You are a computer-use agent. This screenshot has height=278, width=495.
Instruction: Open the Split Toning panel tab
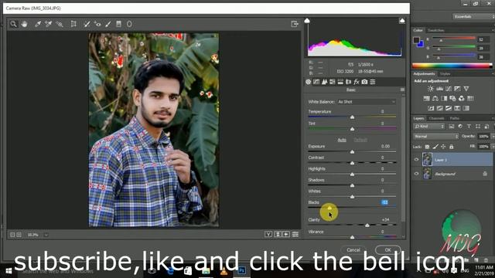340,82
